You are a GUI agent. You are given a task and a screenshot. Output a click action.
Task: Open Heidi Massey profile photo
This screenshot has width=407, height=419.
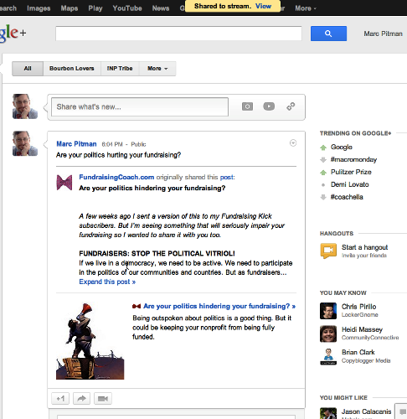(x=328, y=334)
